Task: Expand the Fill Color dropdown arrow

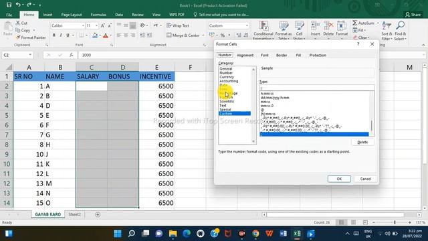Action: tap(100, 35)
